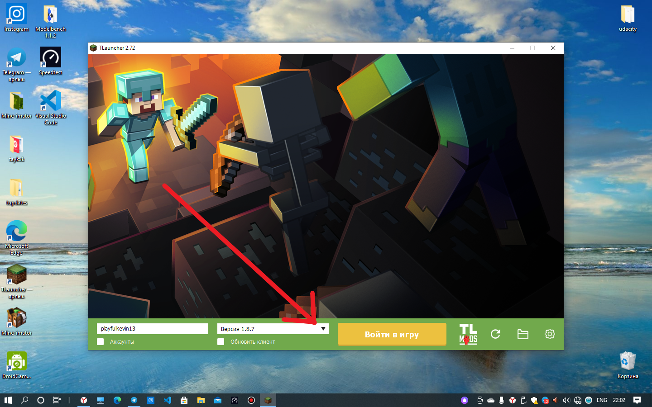Open Microsoft Store from the taskbar
This screenshot has height=407, width=652.
tap(184, 400)
